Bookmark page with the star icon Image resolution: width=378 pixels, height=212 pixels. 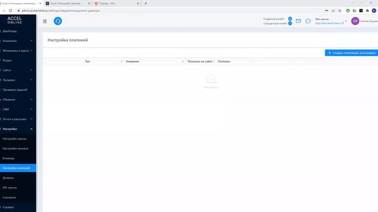click(x=340, y=11)
